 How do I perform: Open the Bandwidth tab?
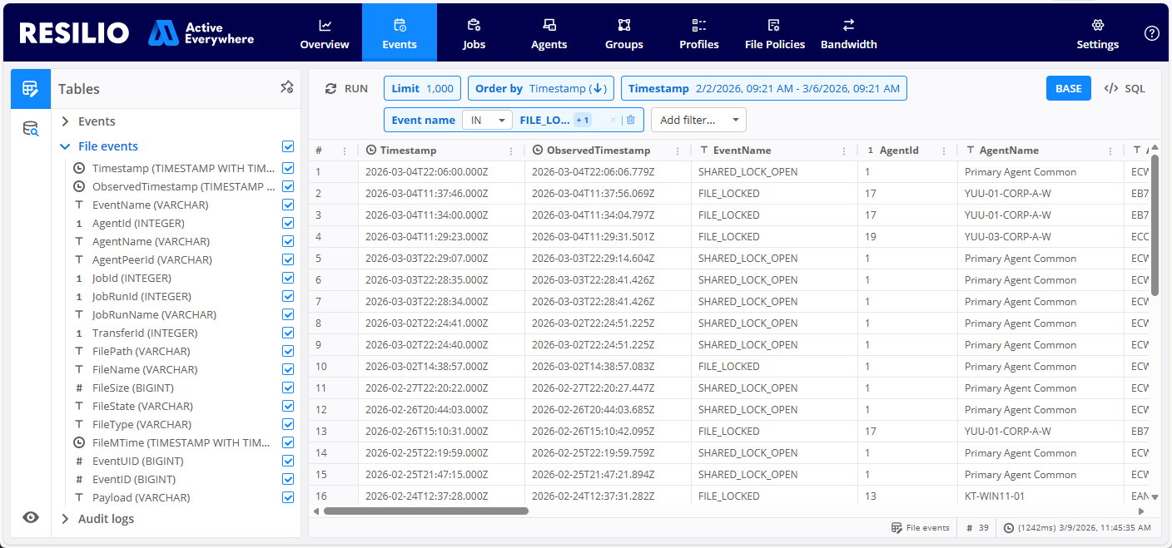coord(848,33)
